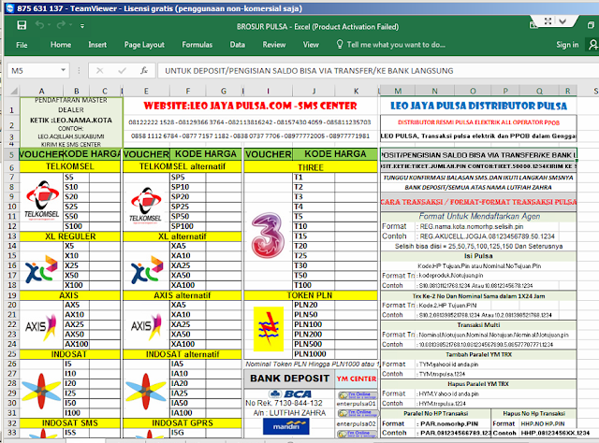Click the BCA bank logo
Screen dimensions: 599x443
point(290,393)
